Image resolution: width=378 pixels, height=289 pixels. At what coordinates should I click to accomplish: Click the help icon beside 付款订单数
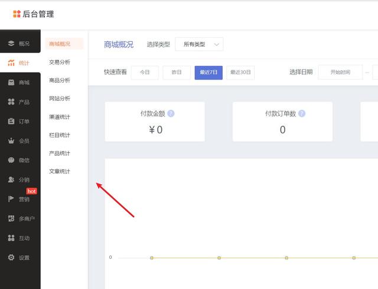tap(302, 114)
